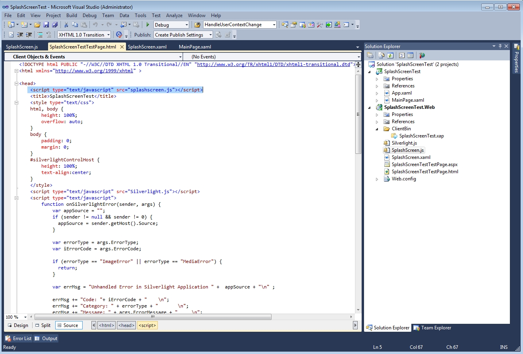This screenshot has width=523, height=354.
Task: Open the Error List panel
Action: 18,339
